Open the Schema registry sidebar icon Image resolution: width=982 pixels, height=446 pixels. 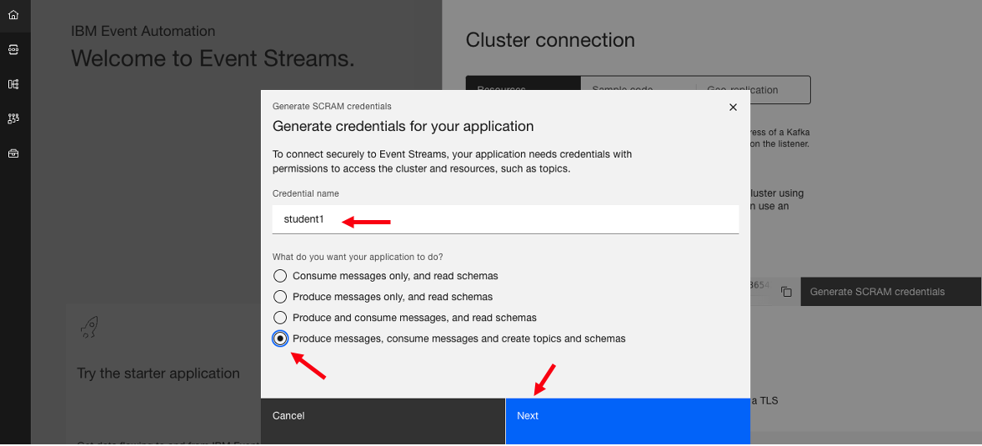pyautogui.click(x=13, y=84)
